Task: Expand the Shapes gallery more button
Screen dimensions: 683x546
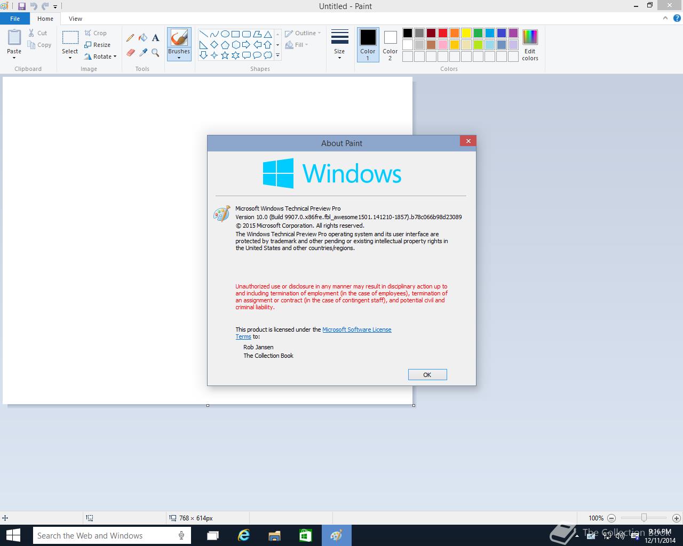Action: pos(277,55)
